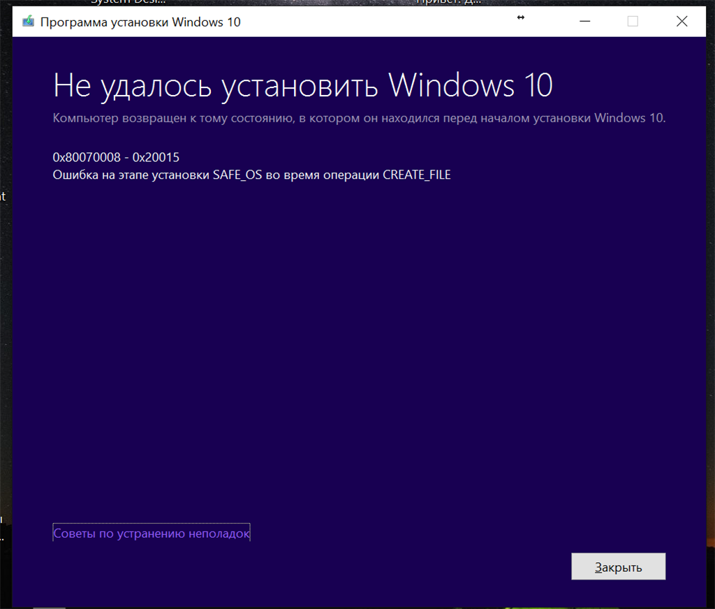
Task: Click the SAFE_OS CREATE_FILE error message
Action: click(251, 175)
